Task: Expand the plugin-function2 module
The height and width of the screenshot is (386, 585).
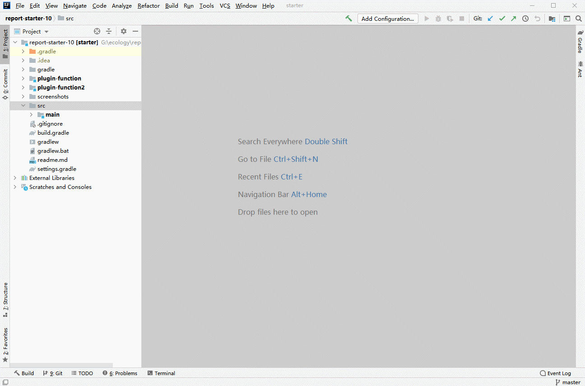Action: click(x=23, y=87)
